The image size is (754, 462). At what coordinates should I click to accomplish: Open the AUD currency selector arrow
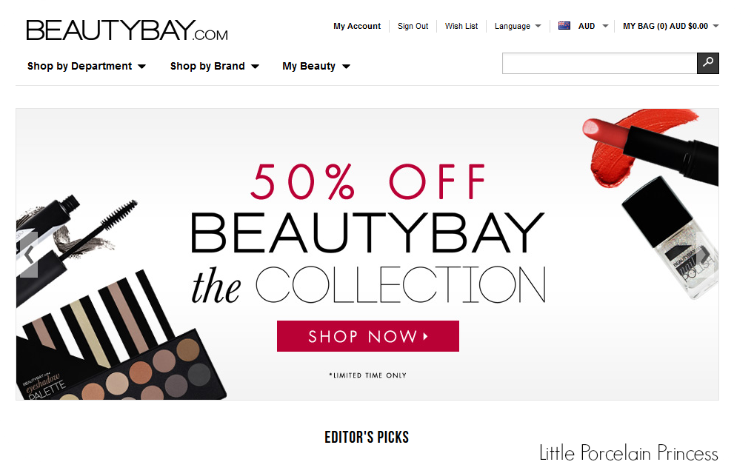605,26
